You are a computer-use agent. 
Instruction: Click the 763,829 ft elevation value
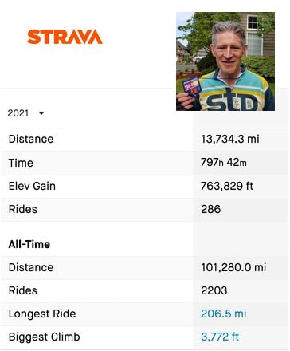pos(227,186)
